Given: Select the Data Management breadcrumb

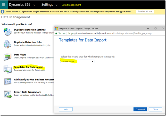Looking at the screenshot, I should 71,5.
